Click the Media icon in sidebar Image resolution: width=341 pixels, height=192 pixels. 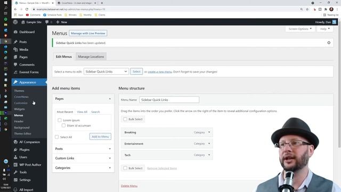tap(15, 50)
